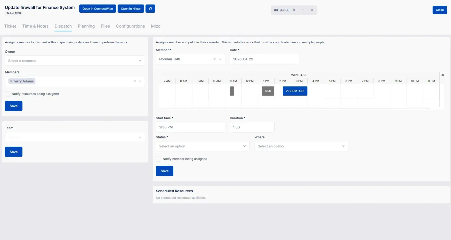Viewport: 451px width, 240px height.
Task: Toggle Notify resources being assigned checkbox
Action: [x=8, y=94]
